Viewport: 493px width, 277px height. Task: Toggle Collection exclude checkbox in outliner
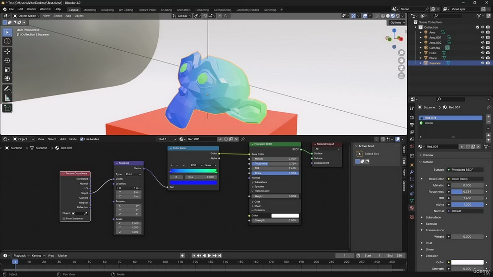tap(478, 27)
